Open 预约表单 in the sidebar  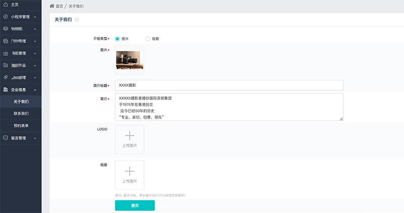click(21, 126)
